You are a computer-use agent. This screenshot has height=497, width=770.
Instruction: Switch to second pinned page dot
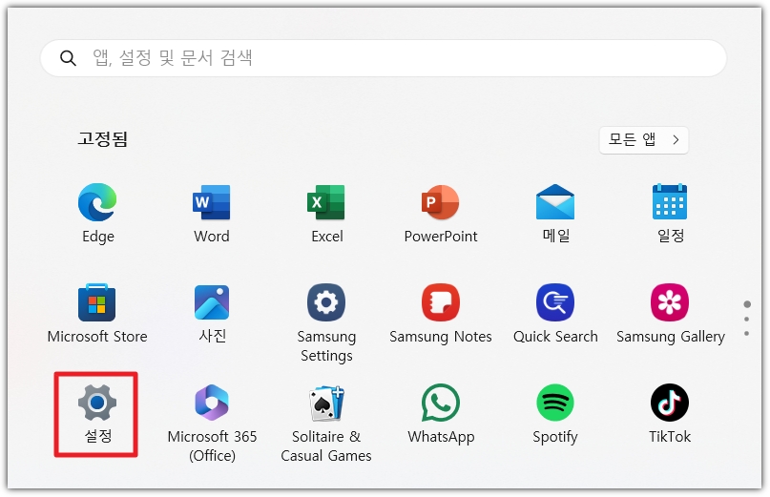(747, 320)
